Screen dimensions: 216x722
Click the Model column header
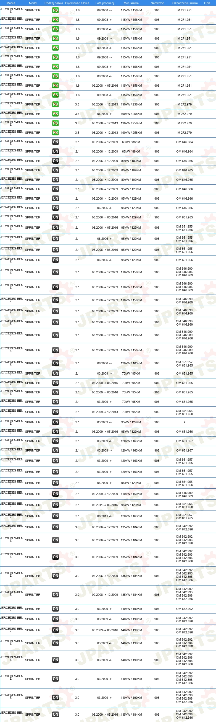(x=33, y=3)
